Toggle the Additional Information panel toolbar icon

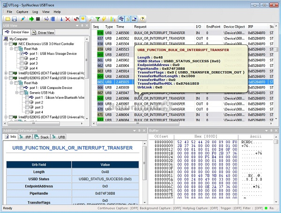point(128,19)
